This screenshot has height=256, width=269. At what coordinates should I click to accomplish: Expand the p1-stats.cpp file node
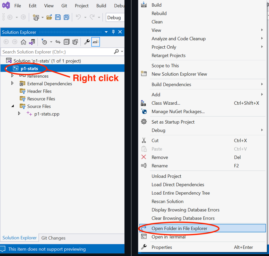19,113
